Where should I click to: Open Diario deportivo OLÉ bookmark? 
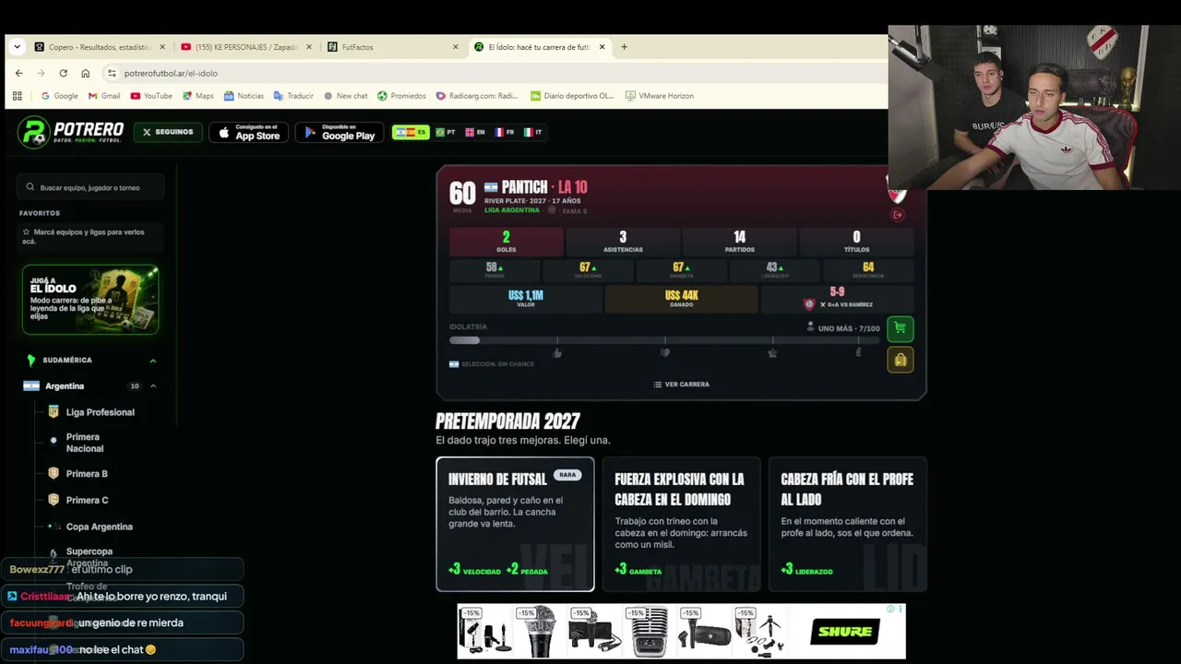(571, 96)
